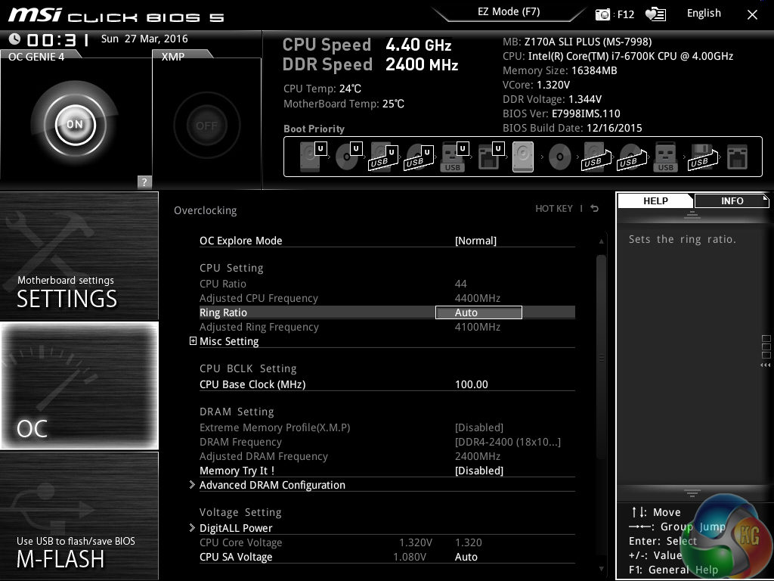Change Memory Try It ! Disabled setting
The image size is (774, 581).
tap(478, 471)
